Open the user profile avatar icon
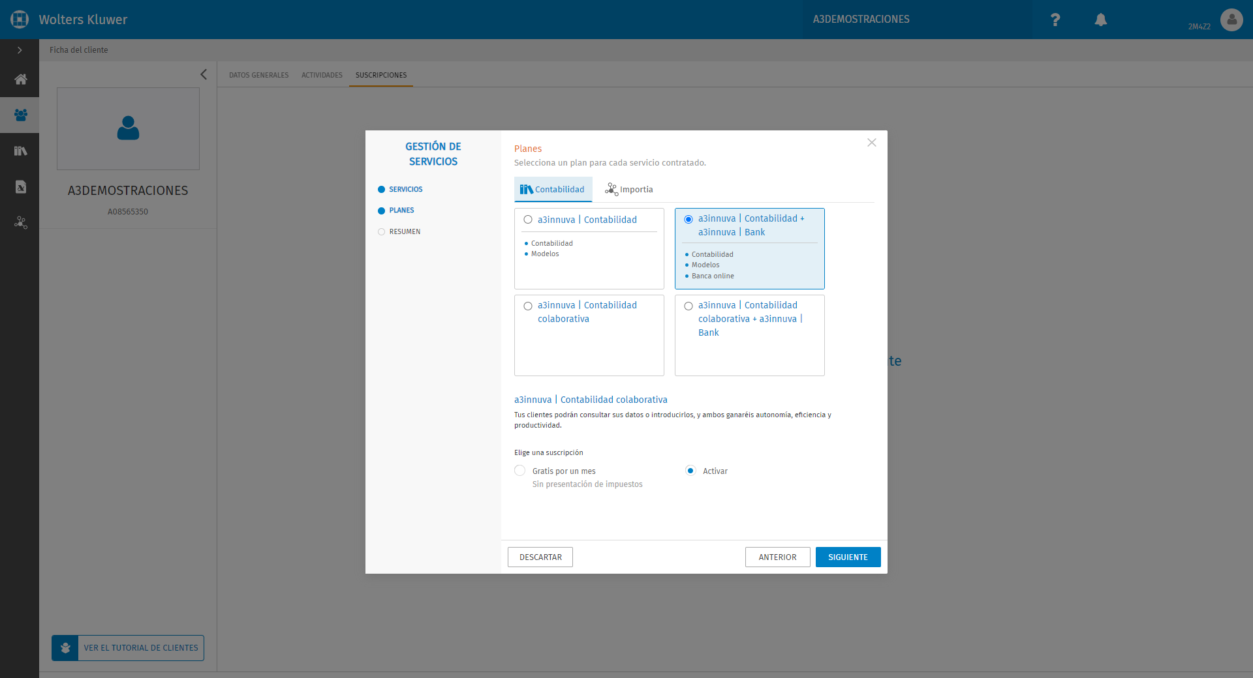Viewport: 1253px width, 678px height. point(1231,20)
